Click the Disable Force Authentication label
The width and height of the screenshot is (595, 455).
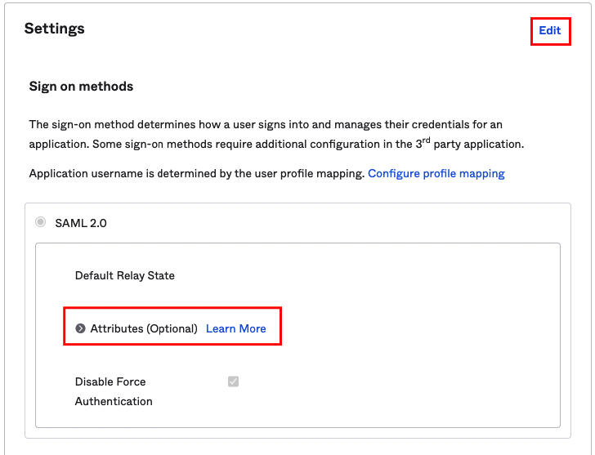114,391
